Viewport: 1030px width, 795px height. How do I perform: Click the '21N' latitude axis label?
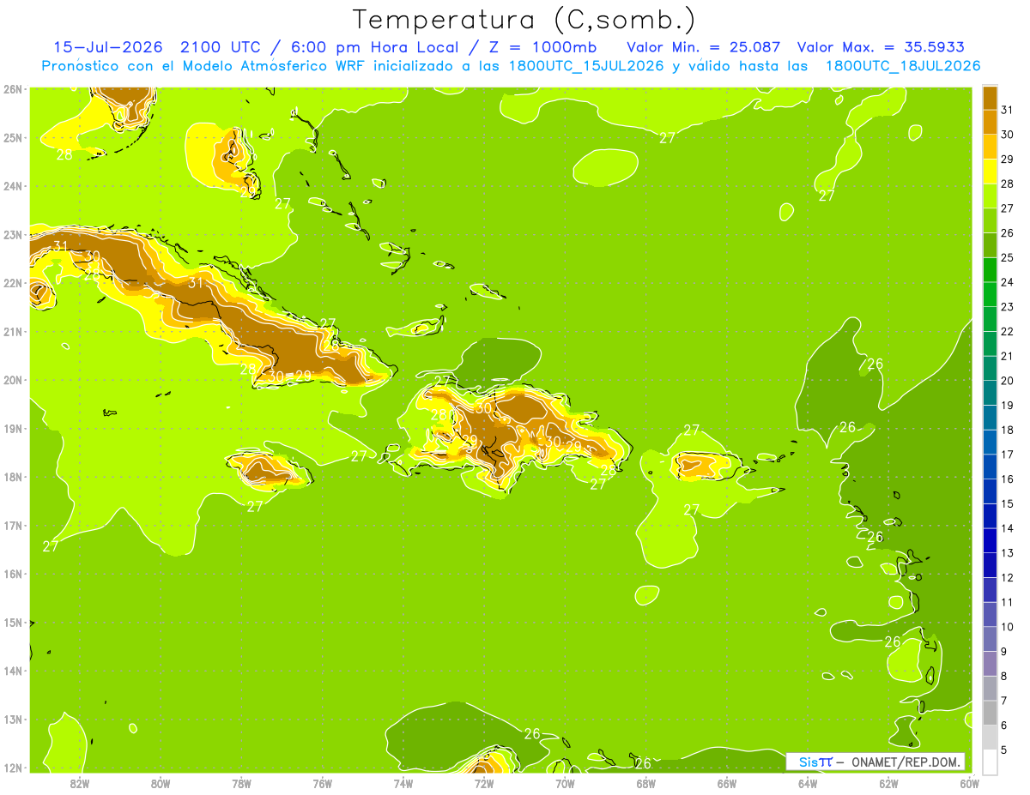pos(13,331)
